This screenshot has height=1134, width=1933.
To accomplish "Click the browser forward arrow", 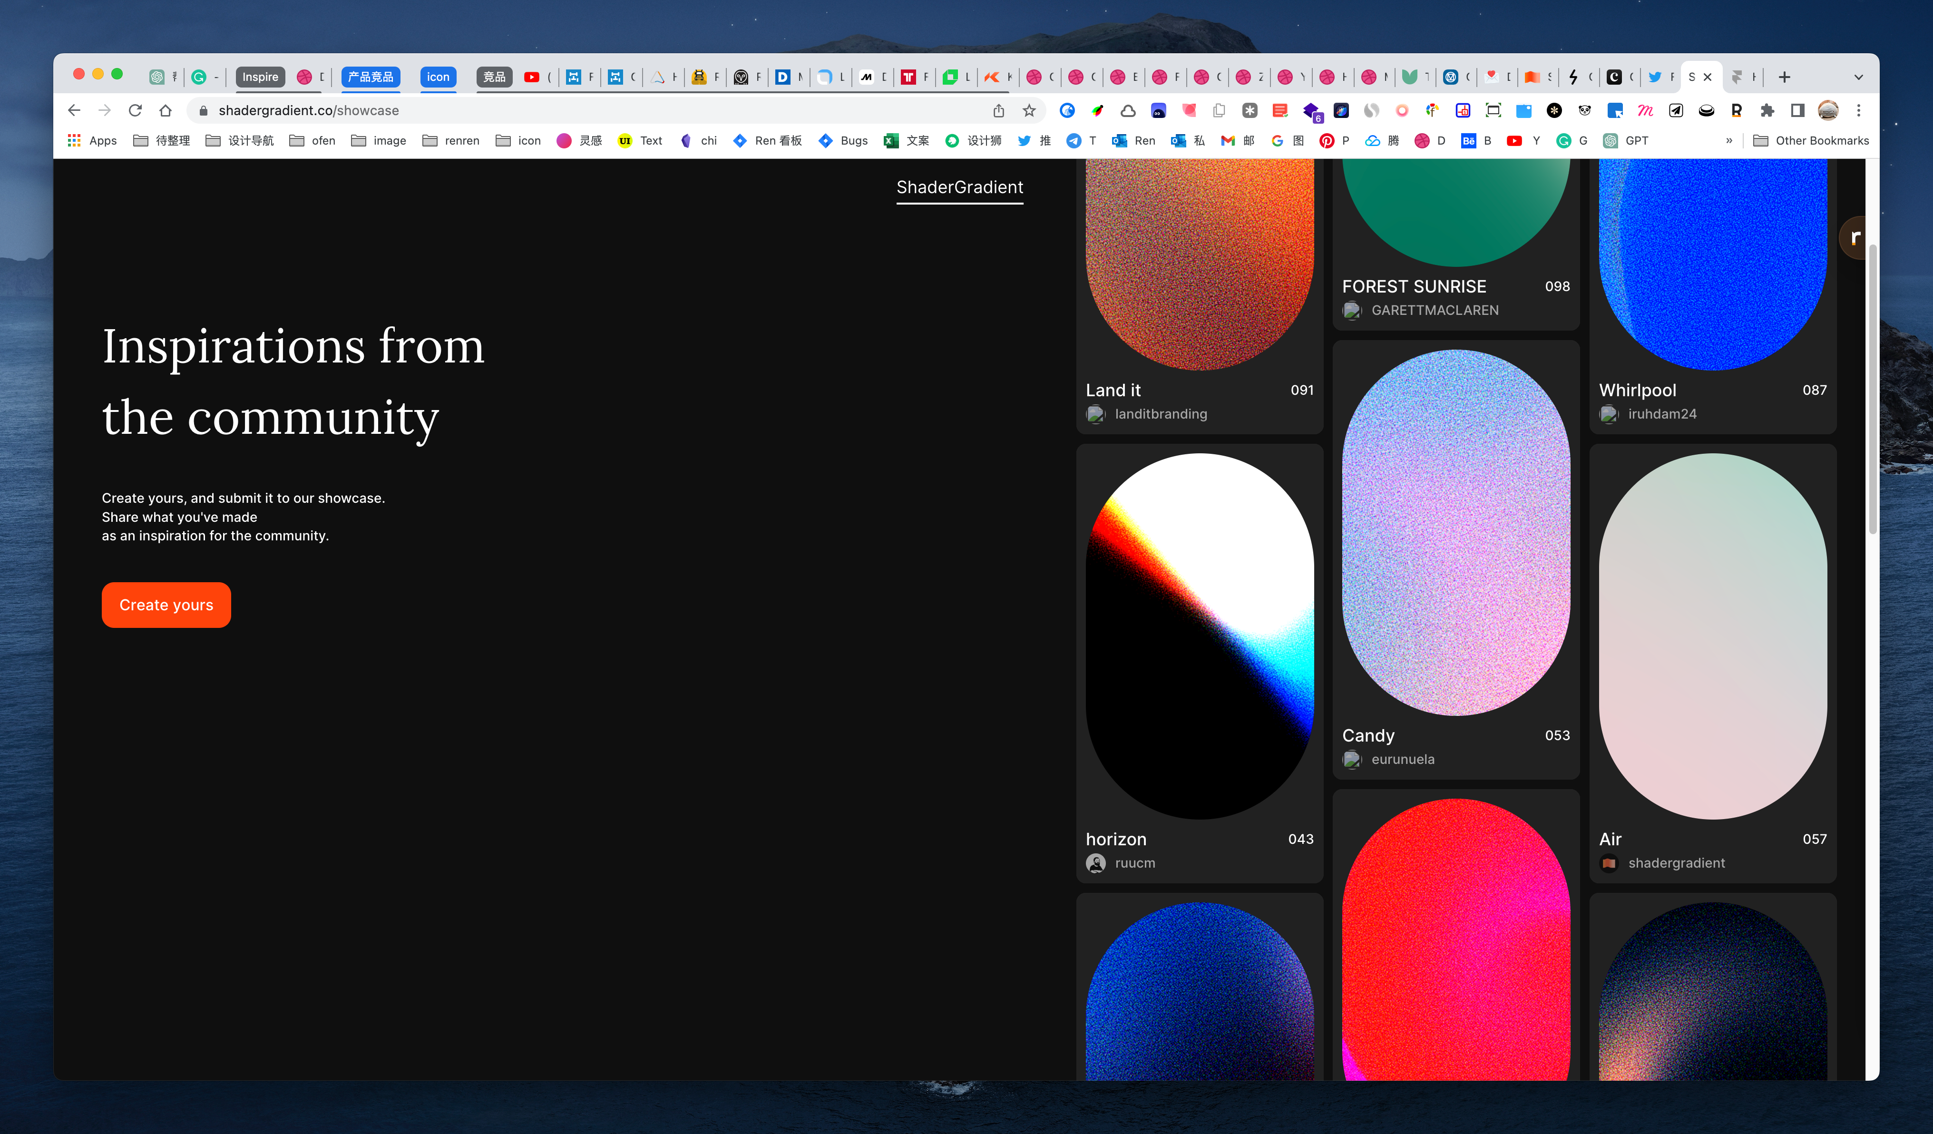I will coord(105,110).
